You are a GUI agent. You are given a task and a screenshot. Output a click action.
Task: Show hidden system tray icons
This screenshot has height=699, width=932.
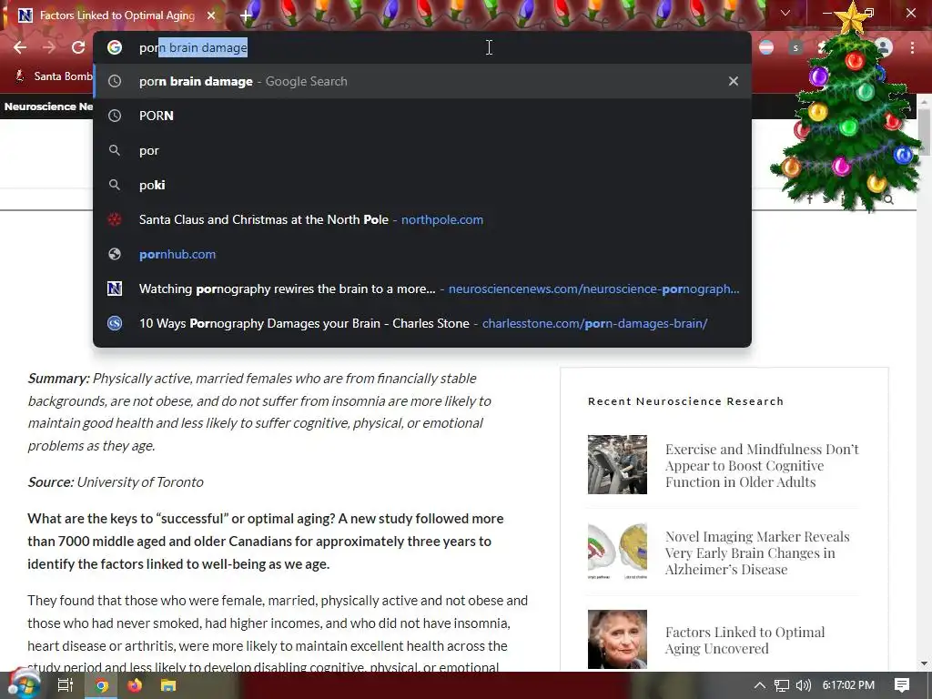coord(760,685)
